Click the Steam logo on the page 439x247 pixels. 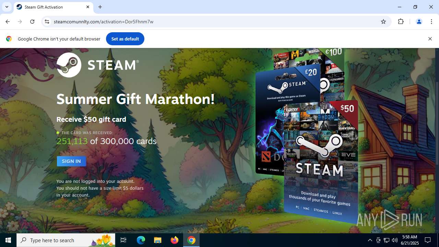point(98,65)
